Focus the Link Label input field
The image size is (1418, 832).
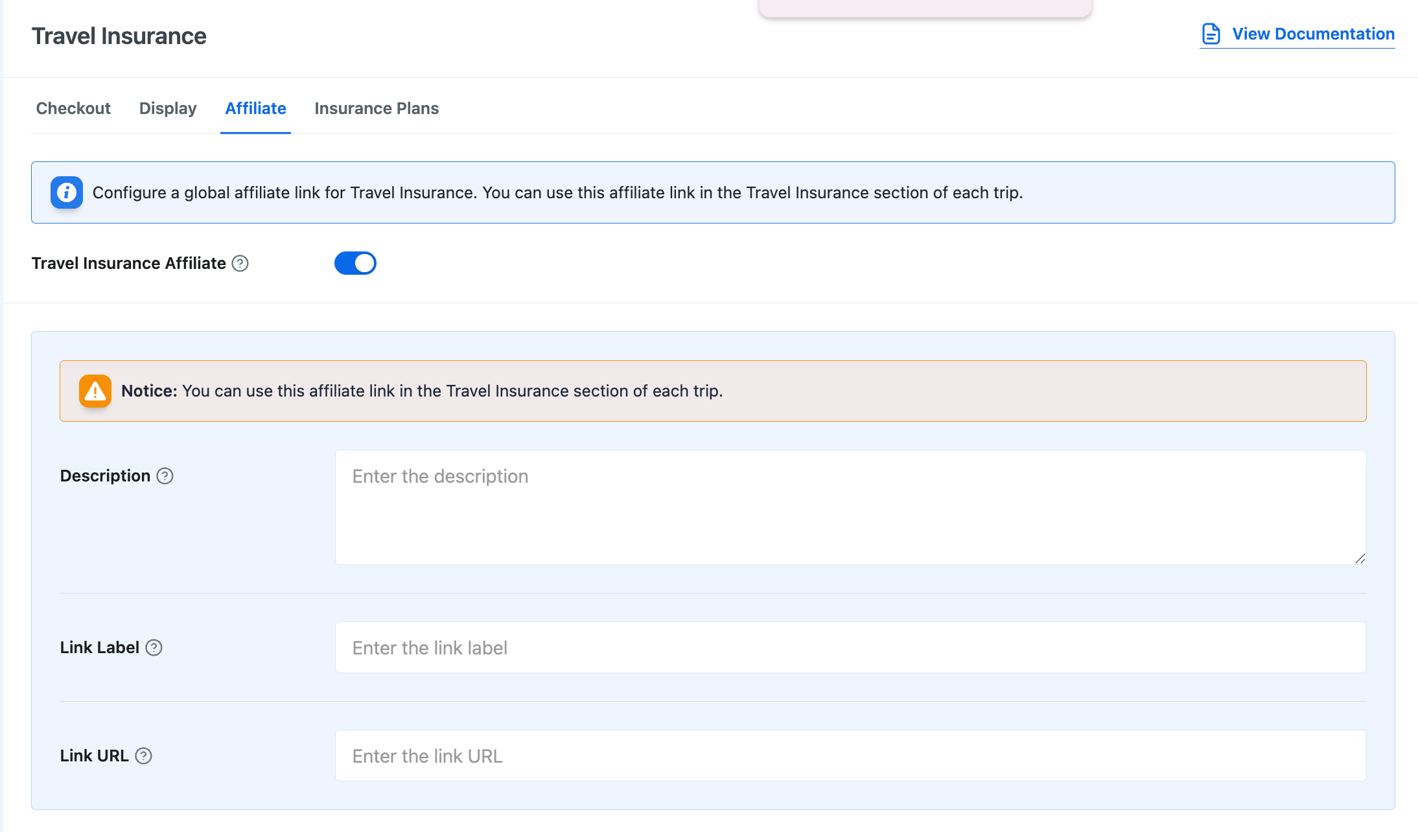(x=850, y=647)
